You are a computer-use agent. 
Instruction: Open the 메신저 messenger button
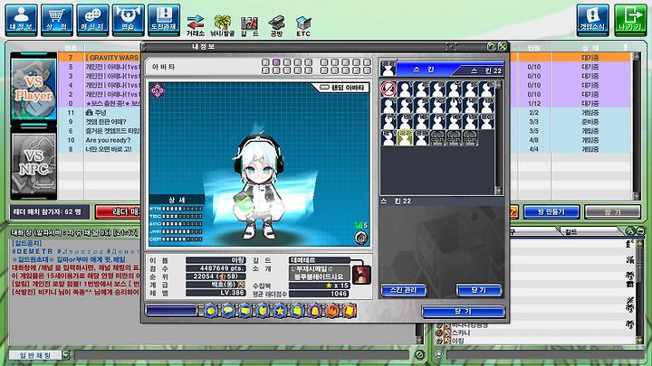[x=92, y=20]
